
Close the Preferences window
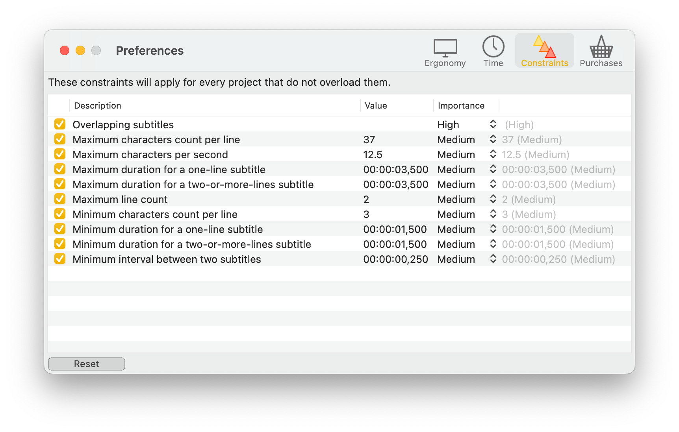tap(65, 50)
